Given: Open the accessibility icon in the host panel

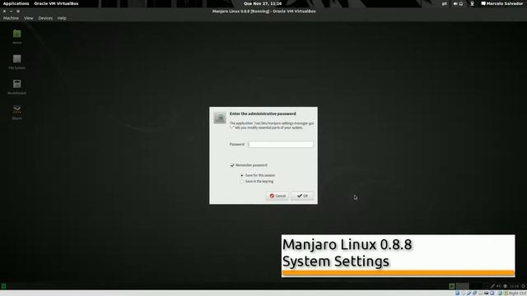Looking at the screenshot, I should click(x=472, y=3).
